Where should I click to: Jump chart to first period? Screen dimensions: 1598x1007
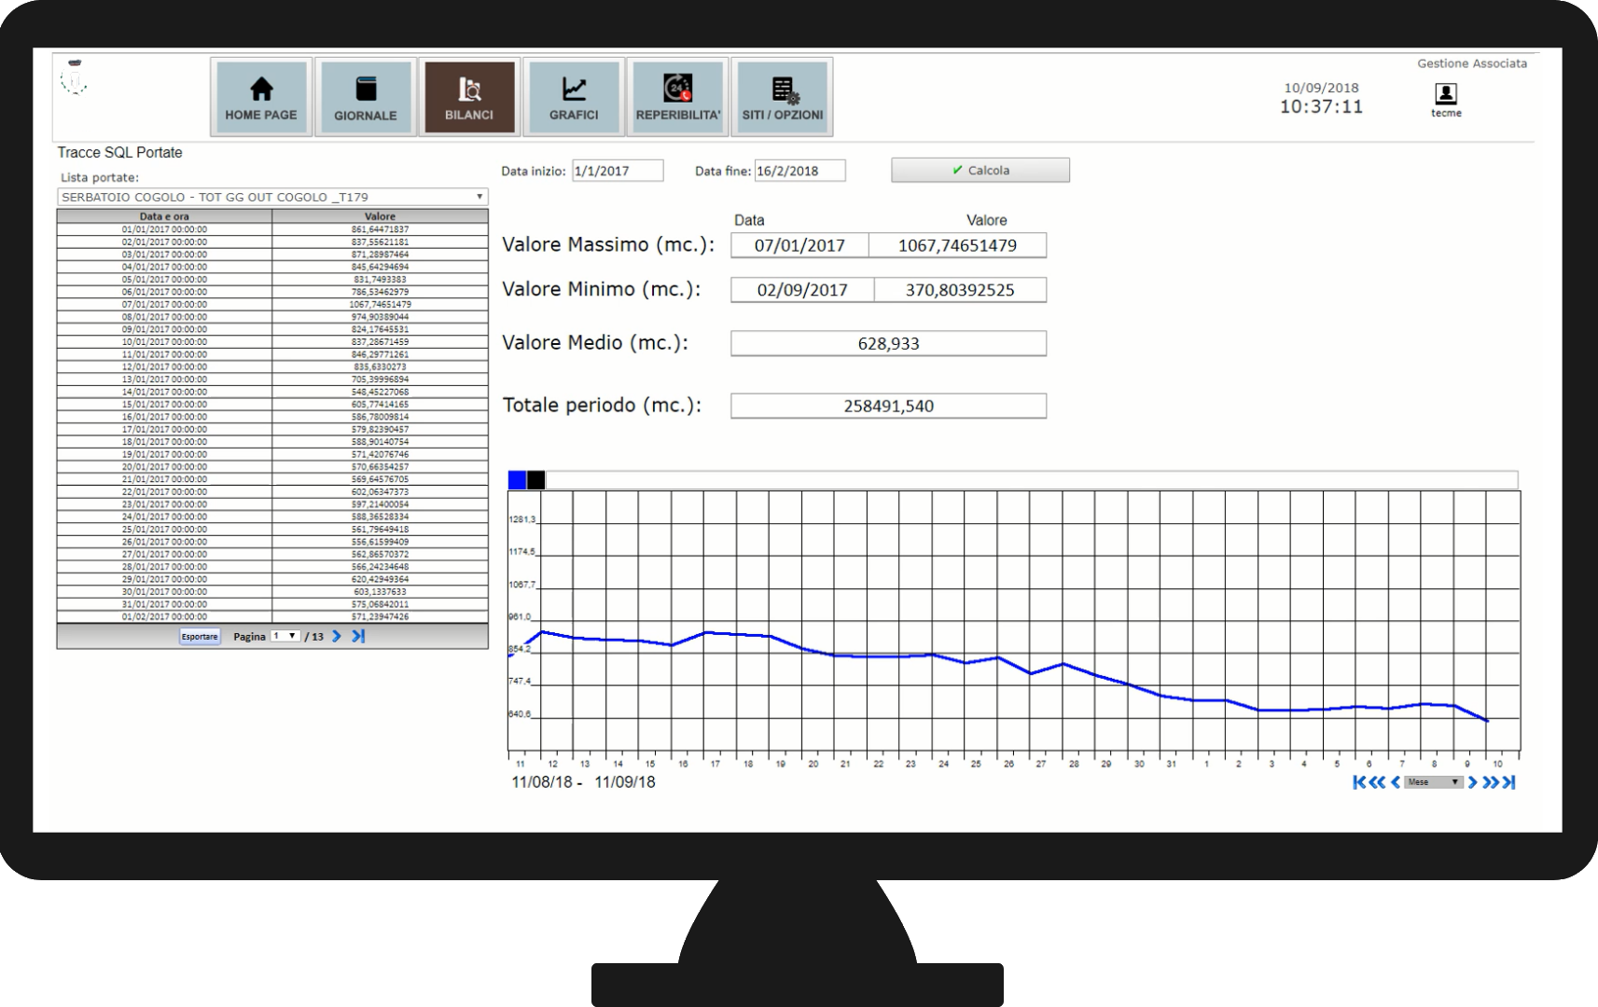click(x=1357, y=782)
